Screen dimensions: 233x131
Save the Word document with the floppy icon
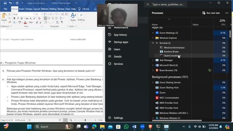5,3
